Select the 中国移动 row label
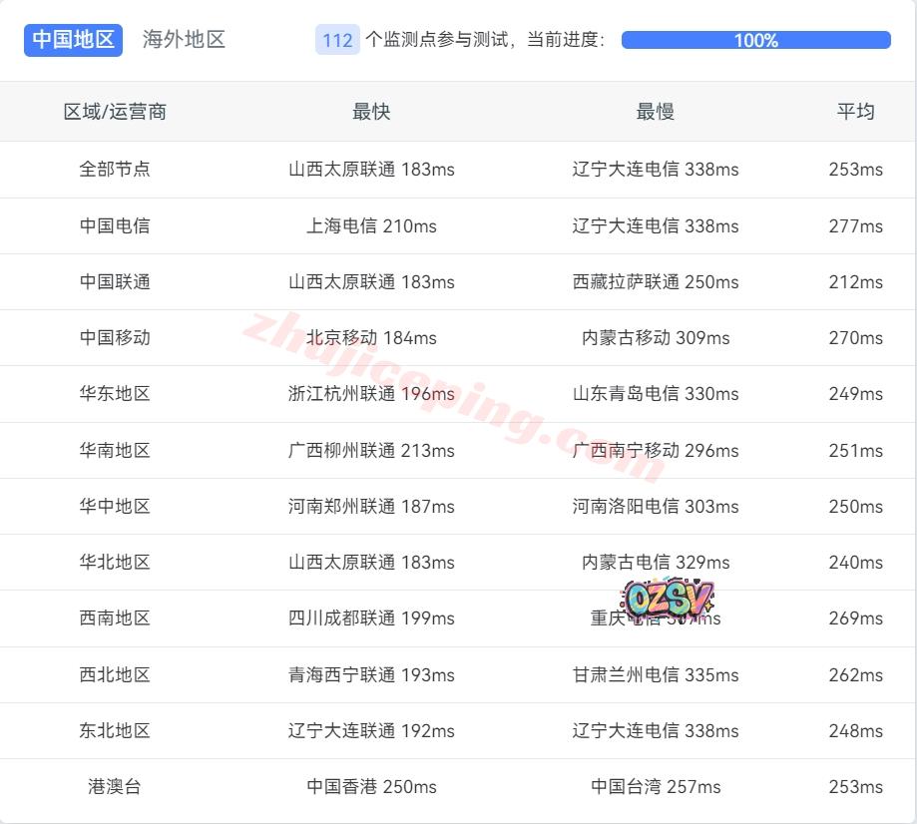The width and height of the screenshot is (917, 824). [115, 338]
